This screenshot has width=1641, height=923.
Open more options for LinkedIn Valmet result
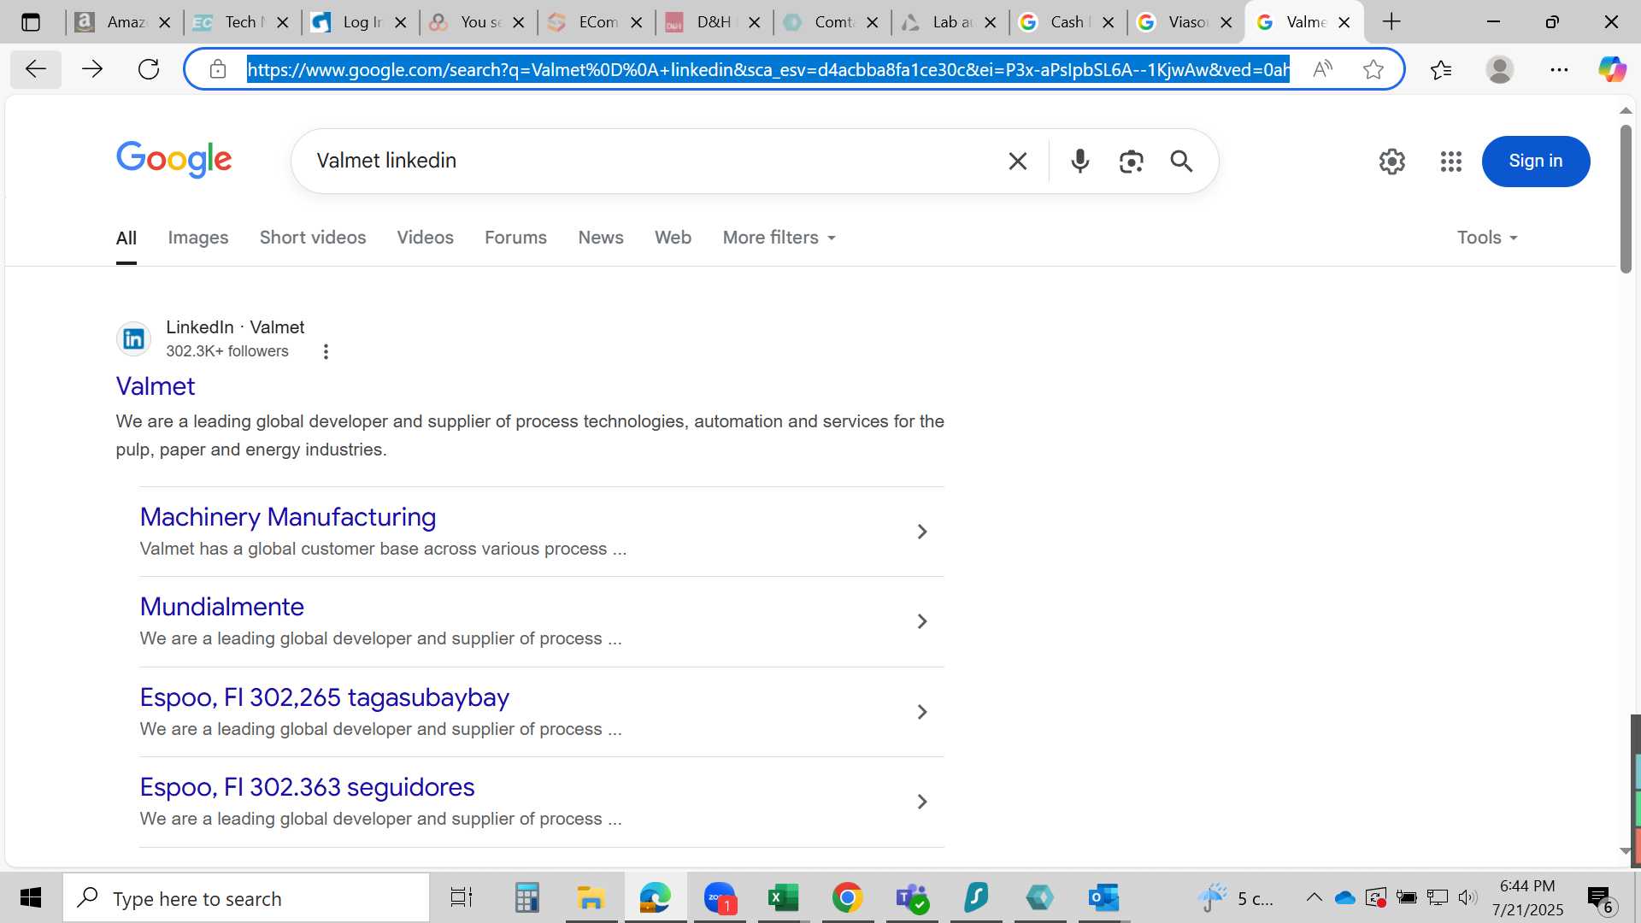point(326,351)
